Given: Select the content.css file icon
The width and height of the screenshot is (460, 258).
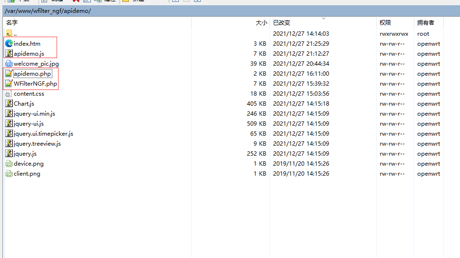Looking at the screenshot, I should (x=9, y=94).
